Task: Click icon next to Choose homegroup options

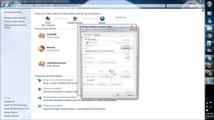Action: click(39, 98)
